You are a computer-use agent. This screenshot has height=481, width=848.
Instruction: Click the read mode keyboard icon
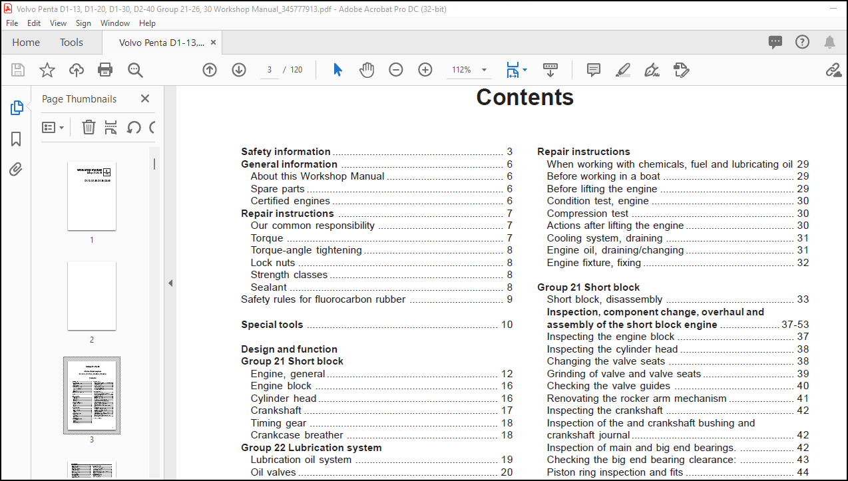550,69
